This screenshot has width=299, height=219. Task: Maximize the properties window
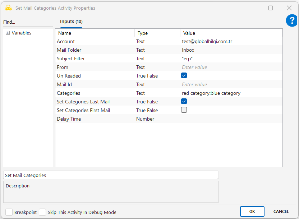(x=271, y=8)
